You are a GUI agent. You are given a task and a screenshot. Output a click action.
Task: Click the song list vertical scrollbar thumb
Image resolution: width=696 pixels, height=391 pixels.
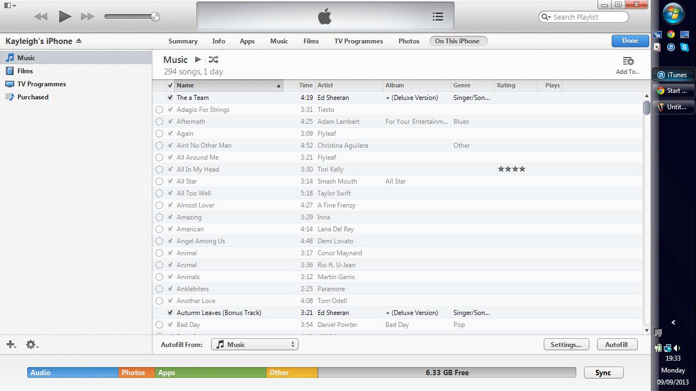(647, 108)
